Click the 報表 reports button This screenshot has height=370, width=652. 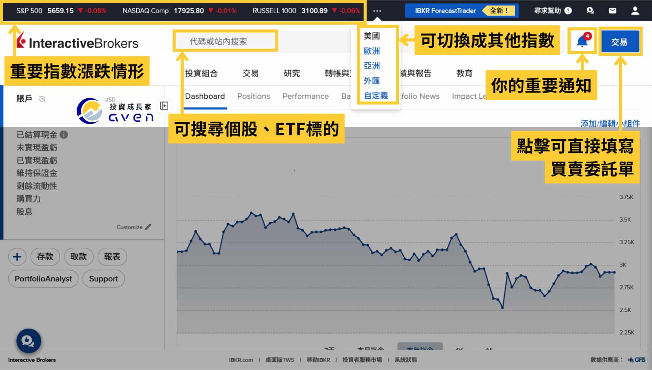click(x=112, y=257)
